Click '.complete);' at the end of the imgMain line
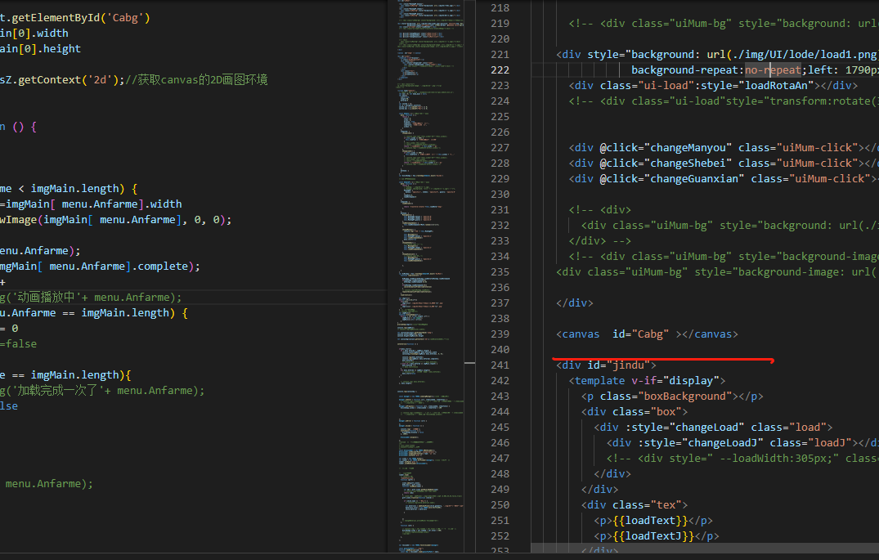This screenshot has height=560, width=879. (x=166, y=267)
